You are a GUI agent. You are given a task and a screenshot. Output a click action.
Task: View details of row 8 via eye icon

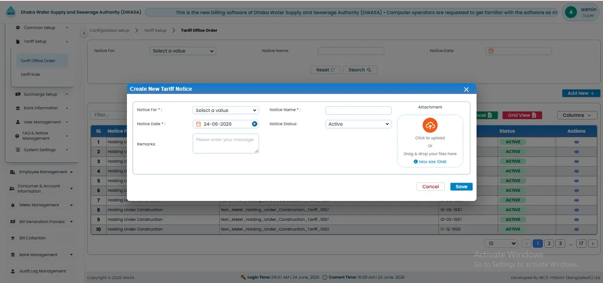pyautogui.click(x=577, y=210)
